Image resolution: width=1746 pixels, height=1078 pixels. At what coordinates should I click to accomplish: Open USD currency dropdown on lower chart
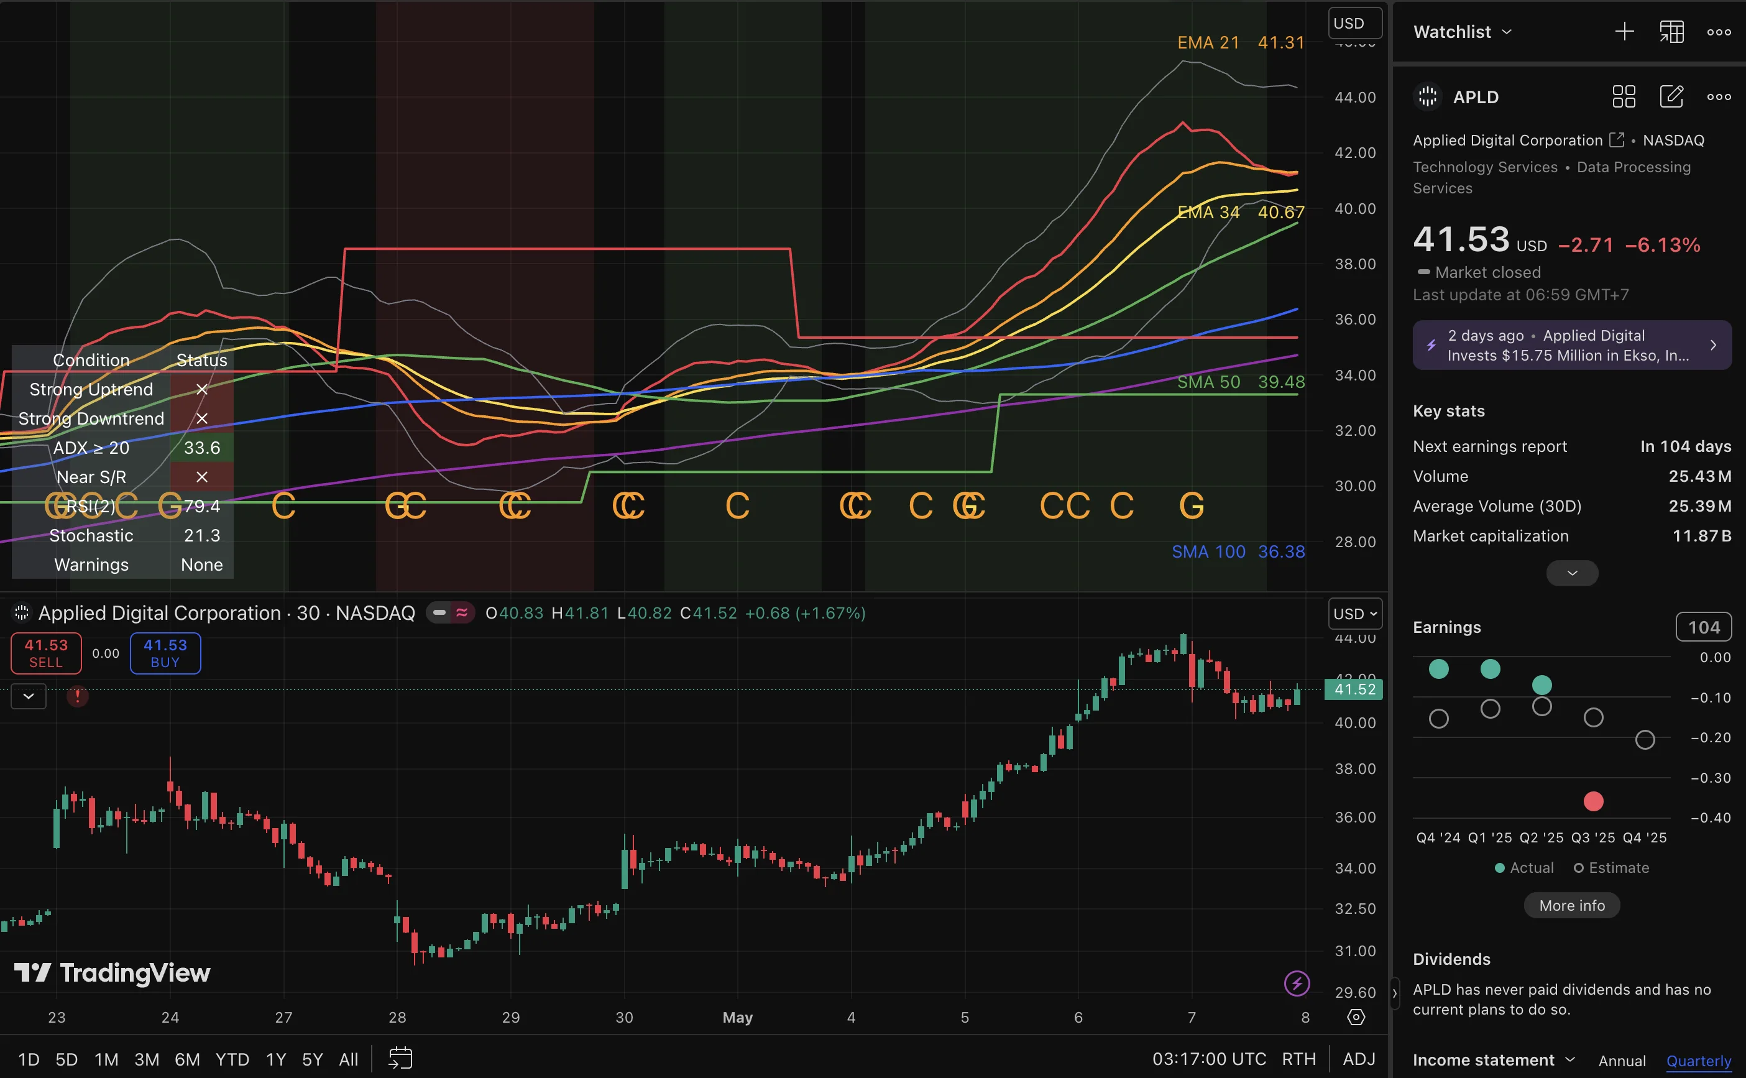[1355, 614]
